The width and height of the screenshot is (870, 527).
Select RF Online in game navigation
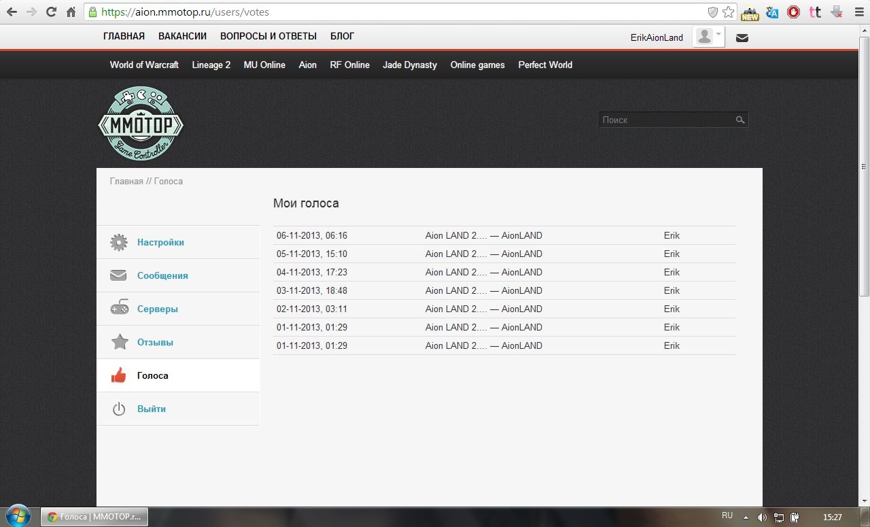point(350,65)
